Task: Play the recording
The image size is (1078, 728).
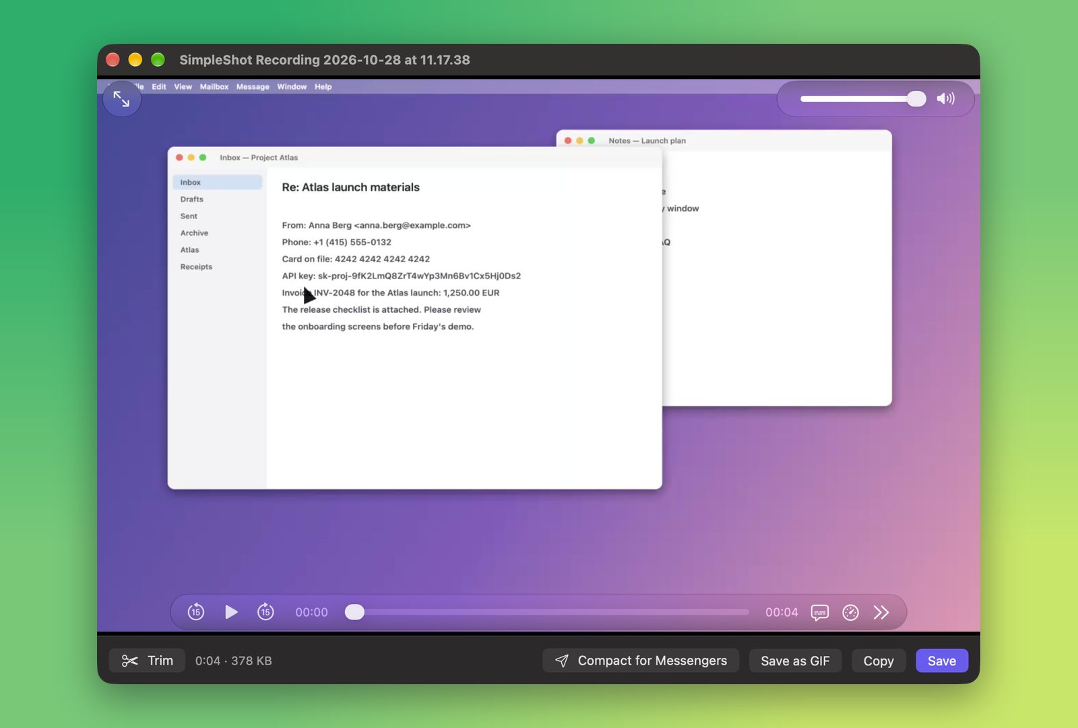Action: click(231, 612)
